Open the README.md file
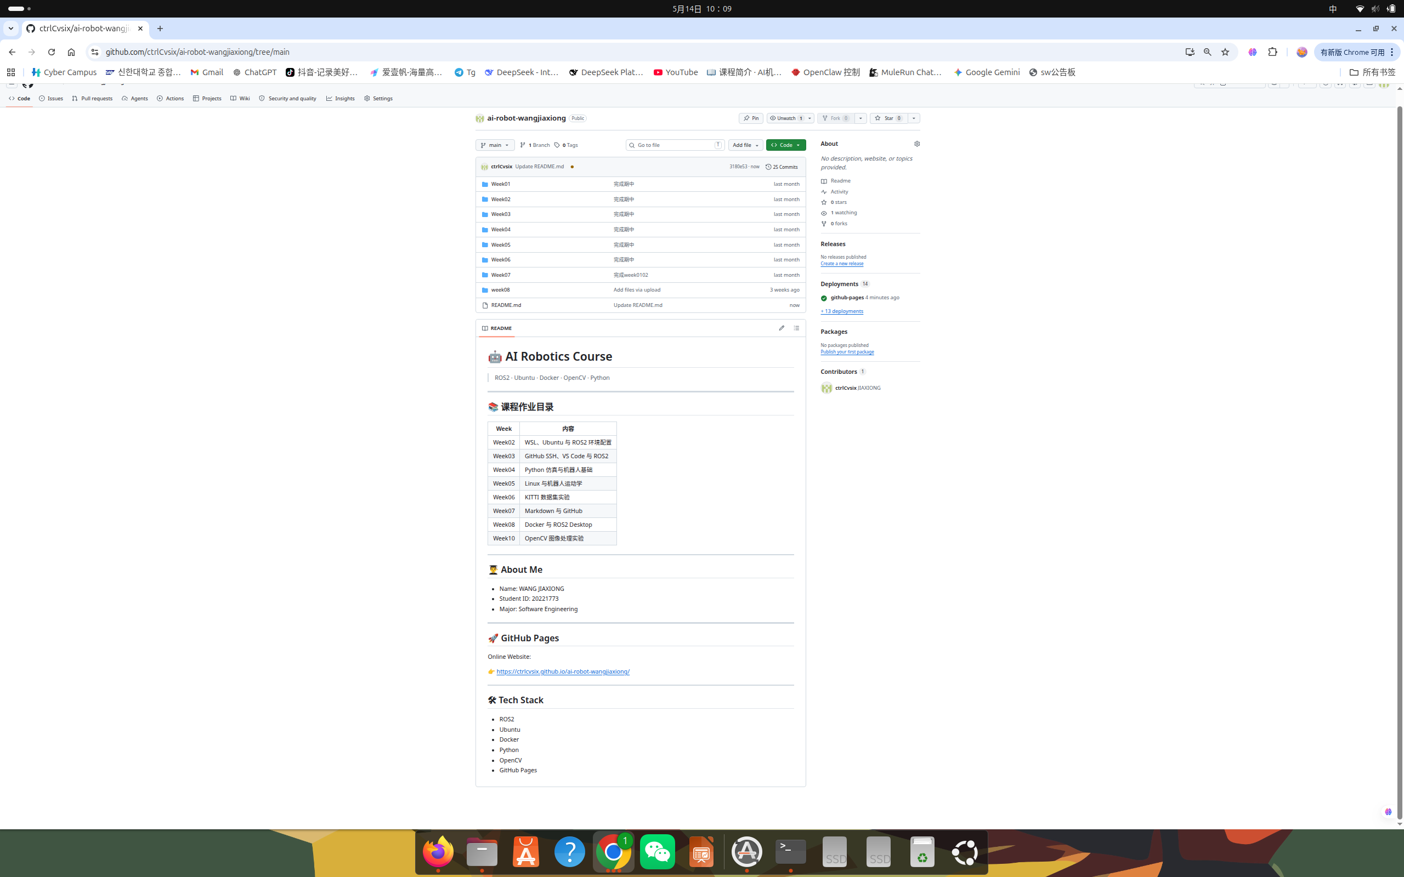The width and height of the screenshot is (1404, 877). 506,305
